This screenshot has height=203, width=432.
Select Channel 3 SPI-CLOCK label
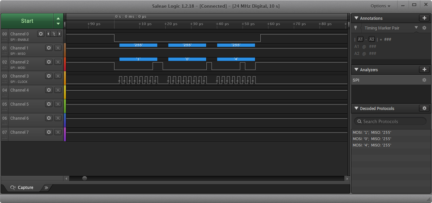click(x=19, y=82)
